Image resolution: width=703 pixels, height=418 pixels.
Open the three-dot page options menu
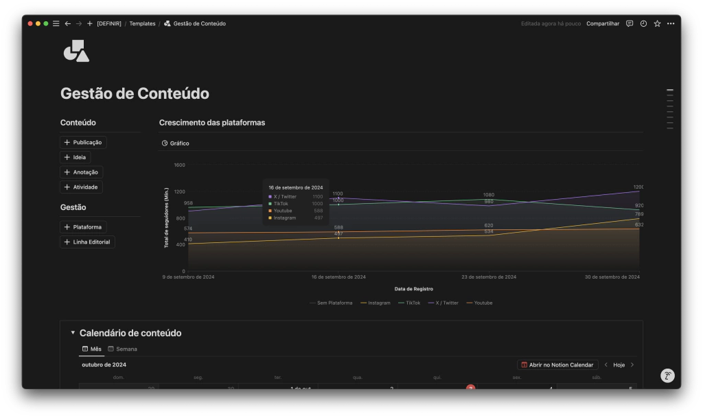point(671,23)
